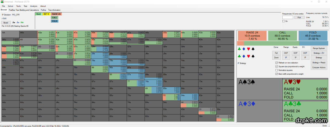
Task: Click the black spade suit icon in upper suit row
Action: coord(253,49)
